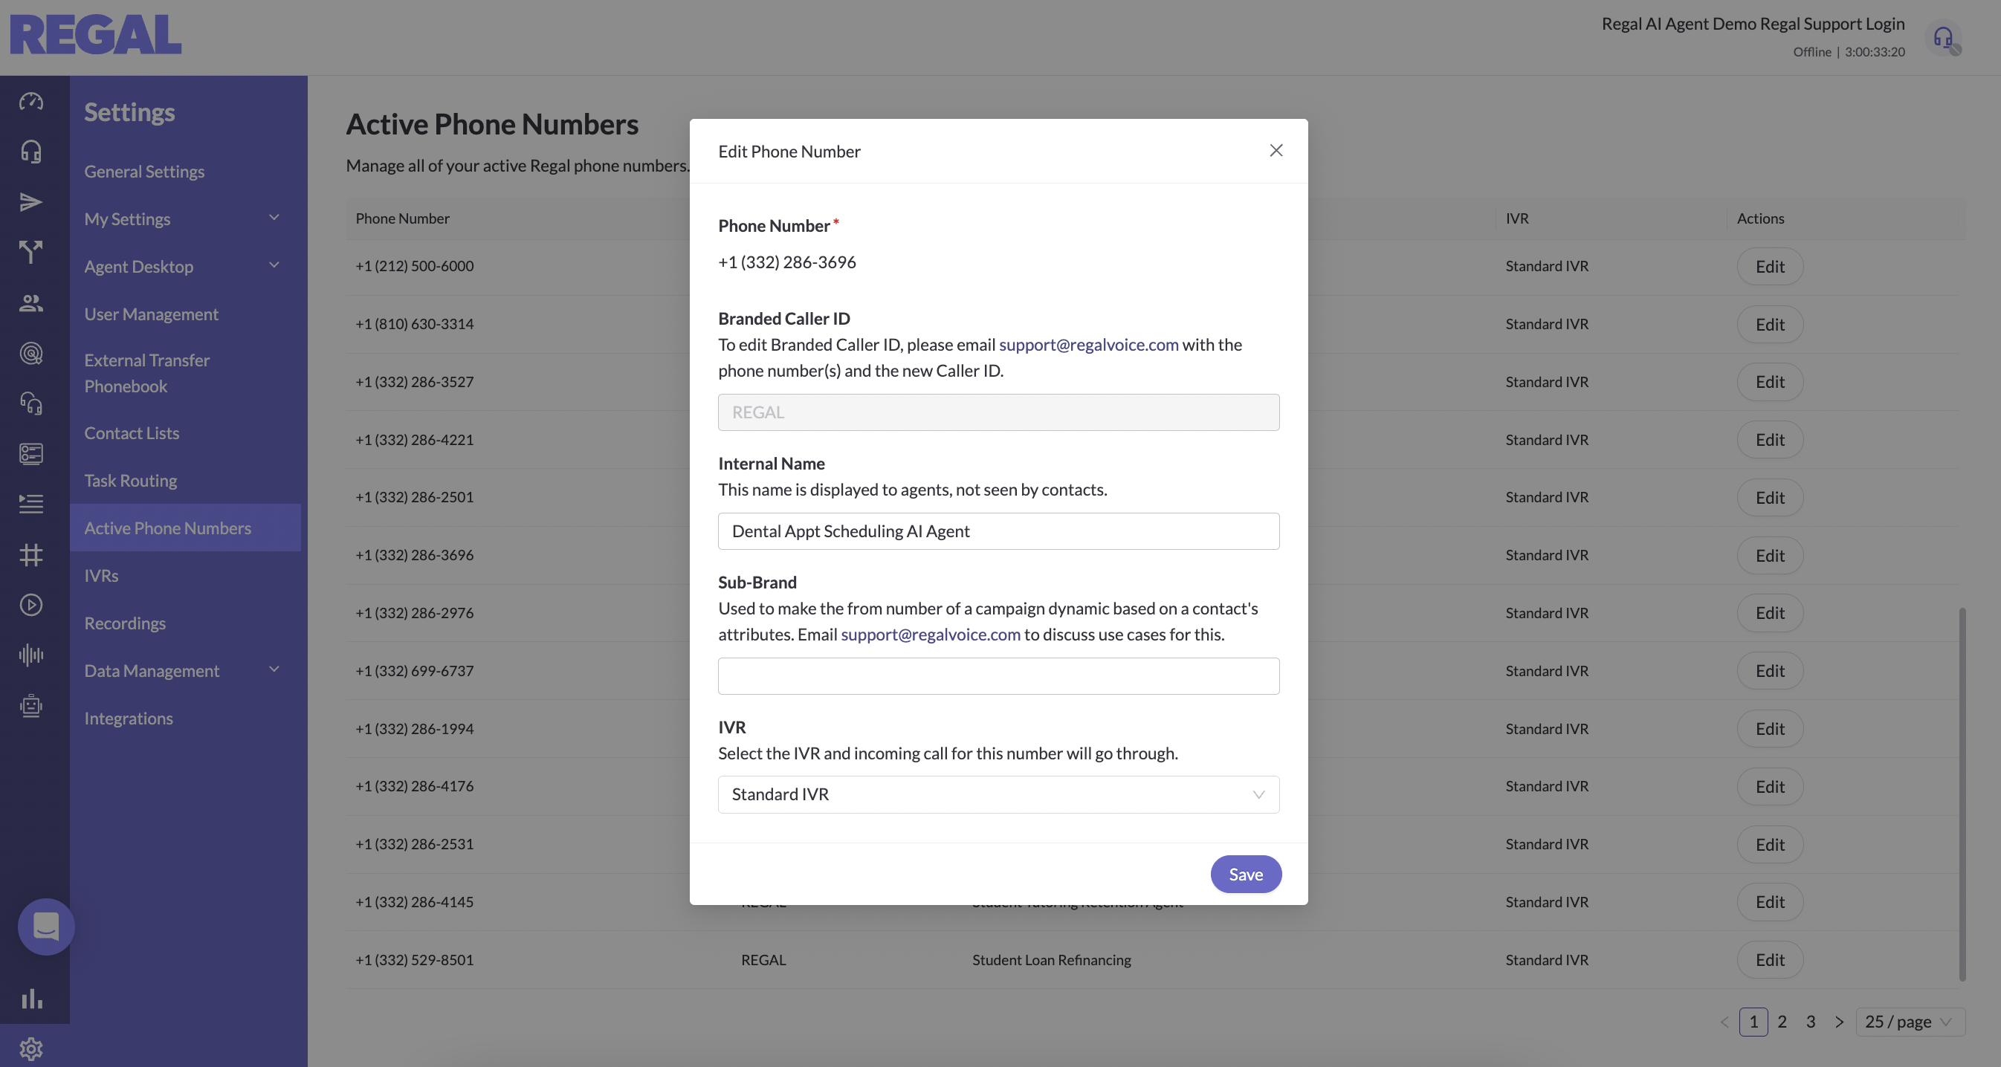Click the next page arrow
This screenshot has height=1067, width=2001.
click(x=1840, y=1022)
